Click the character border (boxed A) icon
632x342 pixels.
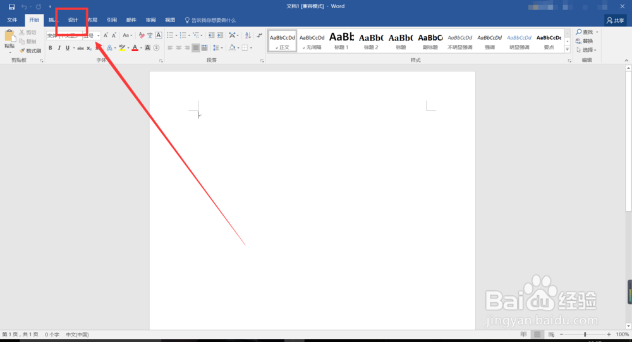(159, 35)
